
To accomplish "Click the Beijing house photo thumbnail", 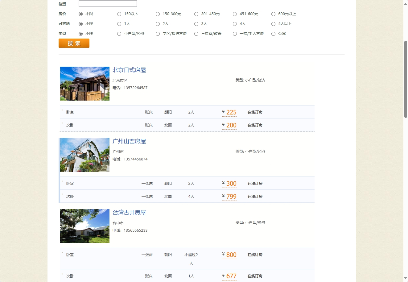I will pyautogui.click(x=84, y=83).
